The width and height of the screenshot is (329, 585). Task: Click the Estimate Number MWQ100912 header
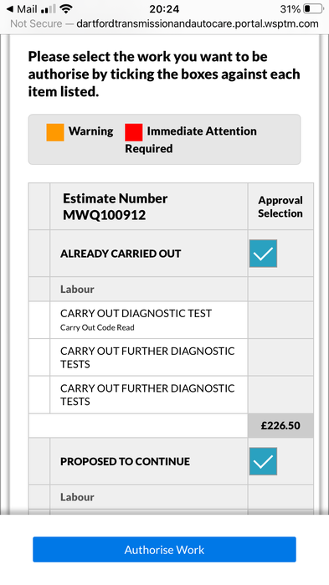(x=116, y=207)
